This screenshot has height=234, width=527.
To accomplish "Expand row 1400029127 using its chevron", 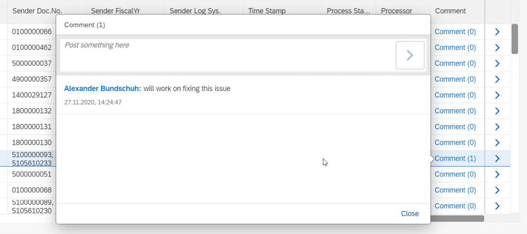I will pyautogui.click(x=498, y=95).
